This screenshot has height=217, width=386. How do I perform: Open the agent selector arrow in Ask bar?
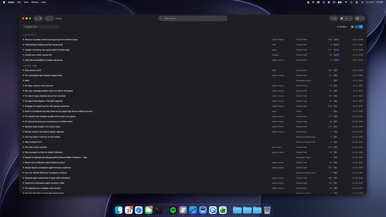click(161, 18)
